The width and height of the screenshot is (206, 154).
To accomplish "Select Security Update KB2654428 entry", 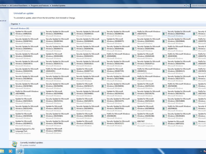I will pos(116,49).
